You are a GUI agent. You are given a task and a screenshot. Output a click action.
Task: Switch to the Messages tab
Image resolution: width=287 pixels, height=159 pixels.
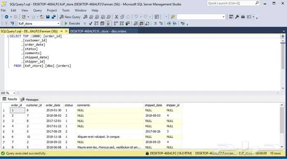(30, 99)
